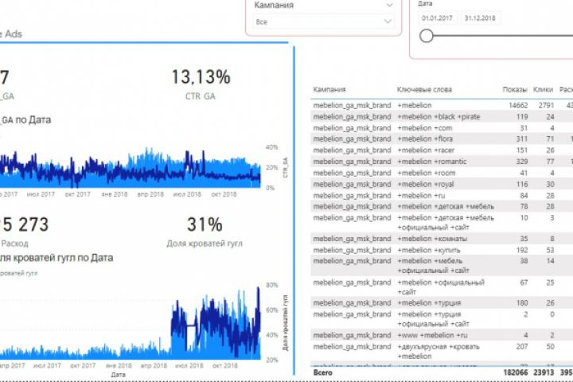This screenshot has height=382, width=573.
Task: Select Клики value 2791 in the table
Action: click(546, 105)
